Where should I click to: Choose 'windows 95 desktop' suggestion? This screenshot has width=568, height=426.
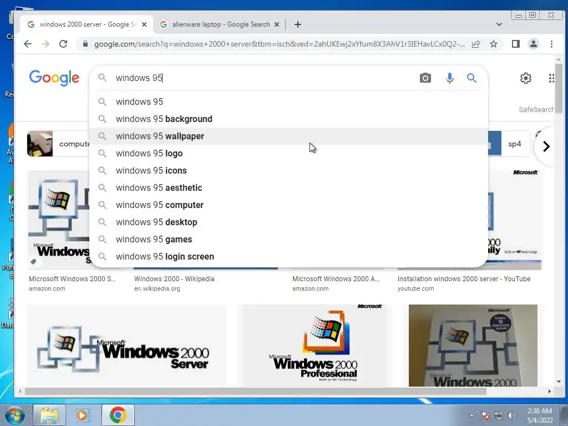click(288, 222)
